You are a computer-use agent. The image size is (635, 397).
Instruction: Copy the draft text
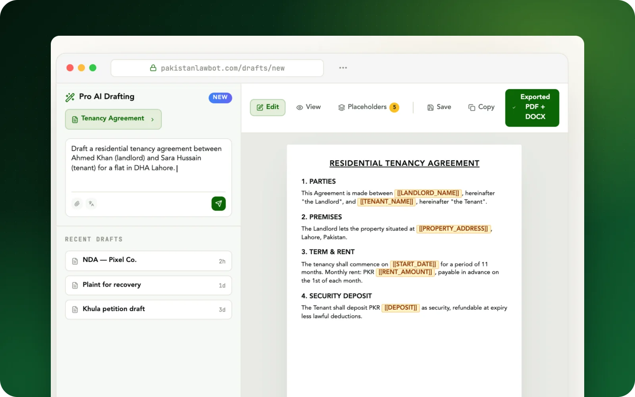[x=481, y=107]
